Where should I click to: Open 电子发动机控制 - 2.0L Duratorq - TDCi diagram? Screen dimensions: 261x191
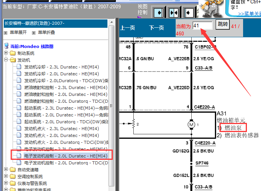click(x=66, y=163)
